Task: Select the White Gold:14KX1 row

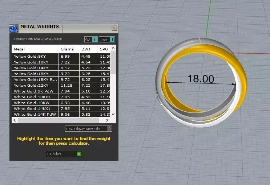Action: (61, 109)
